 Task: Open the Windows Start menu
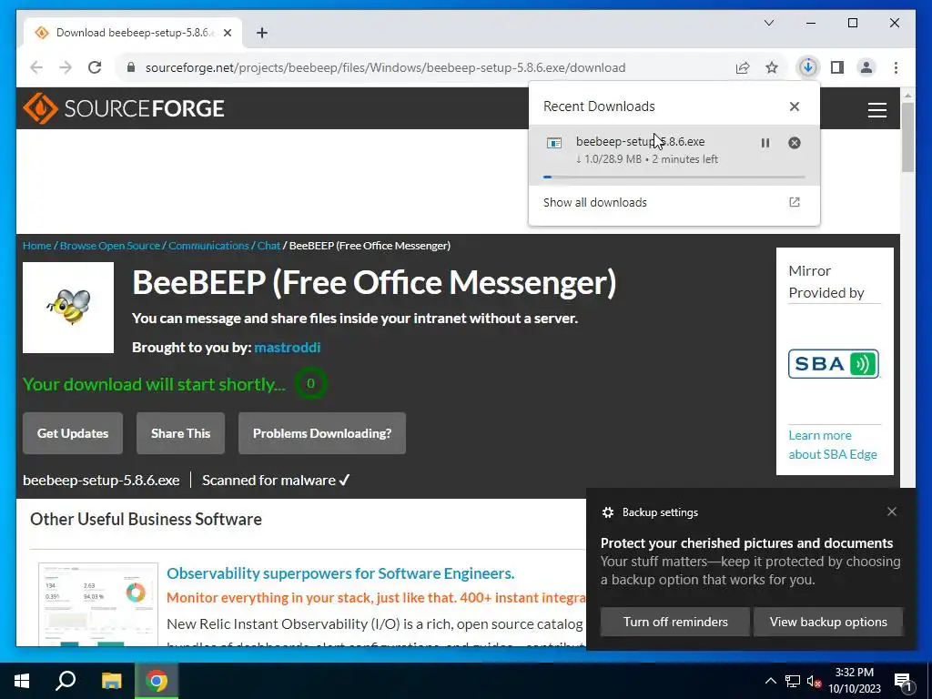coord(22,681)
